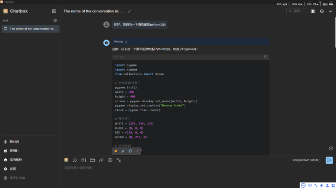Open the floating toolbar vertical dots menu
Image resolution: width=336 pixels, height=188 pixels.
(137, 151)
